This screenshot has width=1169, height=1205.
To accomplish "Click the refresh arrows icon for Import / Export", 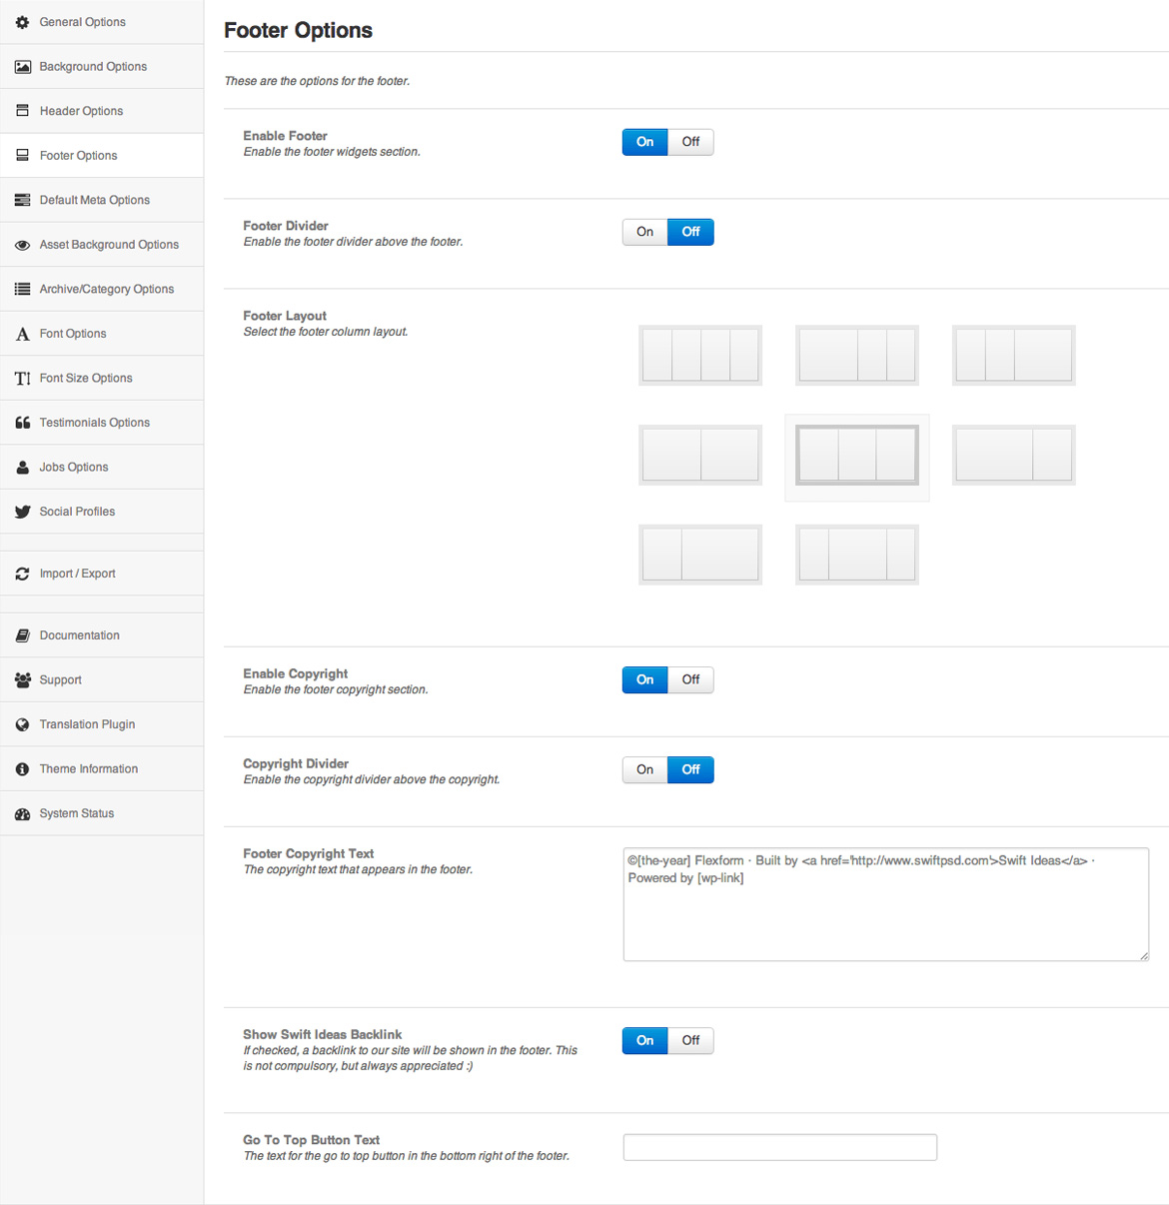I will 22,574.
